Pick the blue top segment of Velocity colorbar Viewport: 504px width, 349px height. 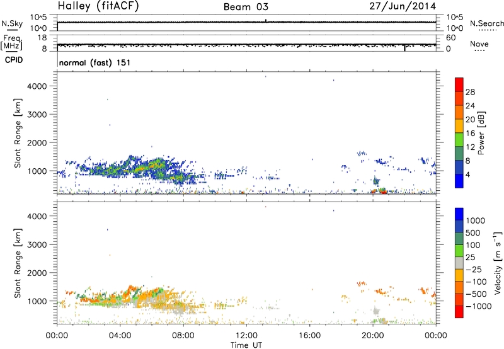click(459, 214)
